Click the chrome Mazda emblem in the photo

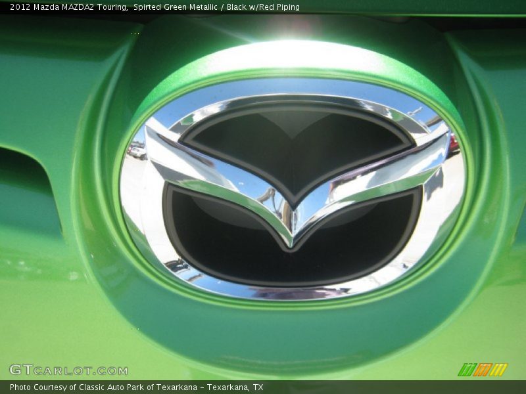[293, 189]
